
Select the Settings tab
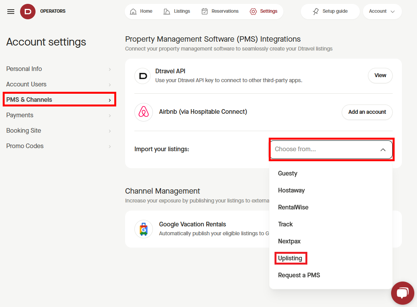[264, 12]
